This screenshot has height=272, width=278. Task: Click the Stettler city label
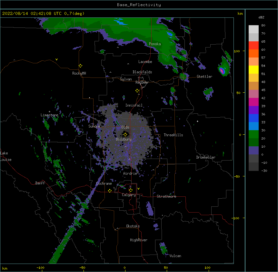[204, 77]
